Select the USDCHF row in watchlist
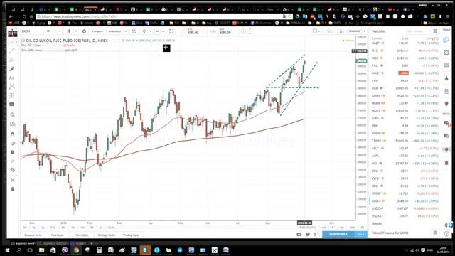 tap(405, 208)
